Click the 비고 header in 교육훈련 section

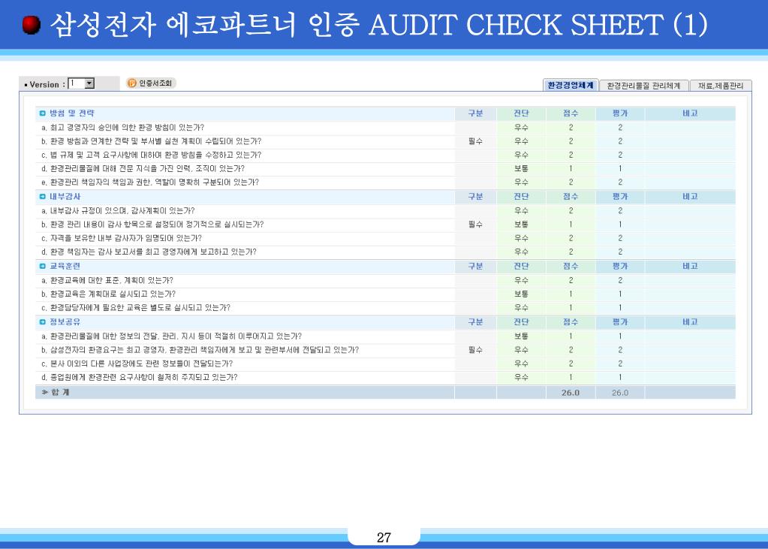tap(690, 266)
